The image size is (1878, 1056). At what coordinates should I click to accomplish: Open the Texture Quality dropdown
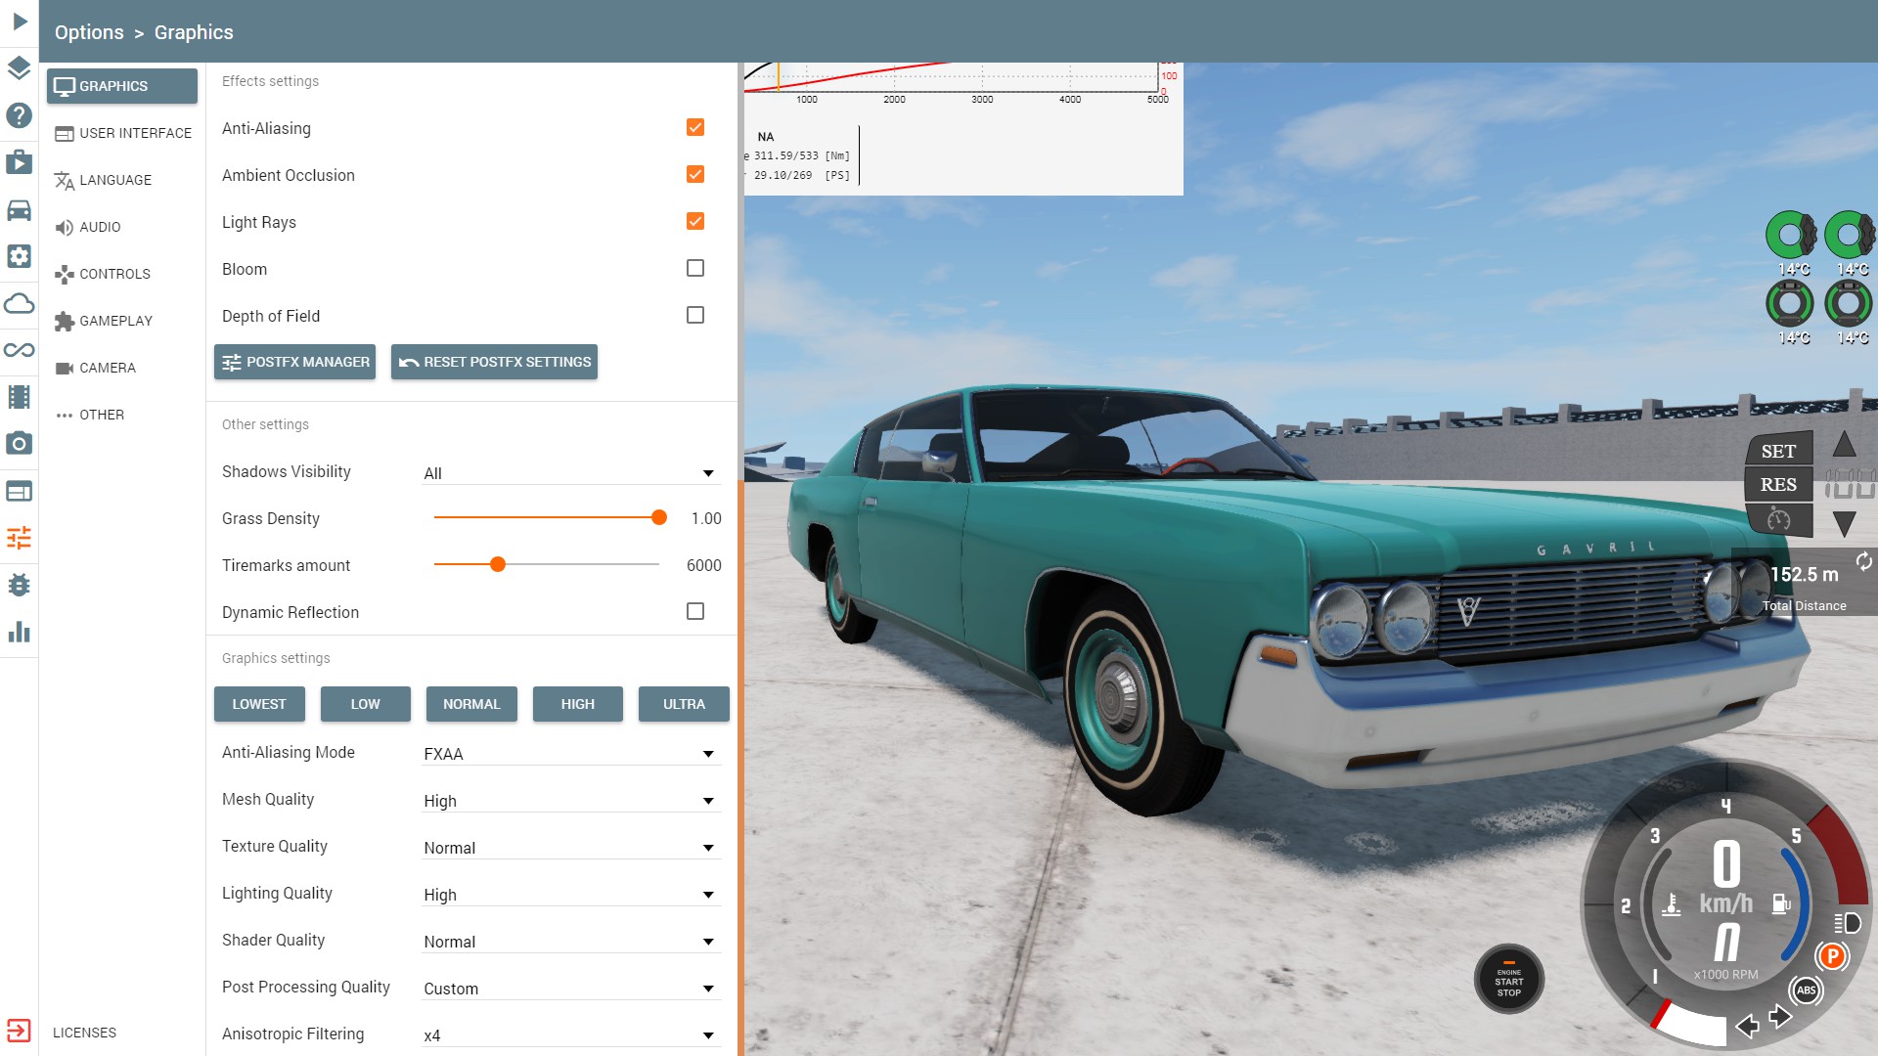point(571,848)
